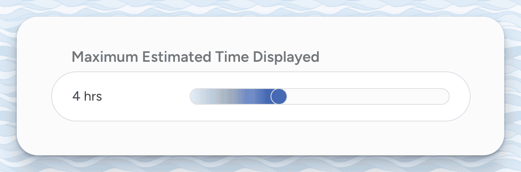The height and width of the screenshot is (172, 521).
Task: Click the middle of the unfilled slider track
Action: (368, 96)
